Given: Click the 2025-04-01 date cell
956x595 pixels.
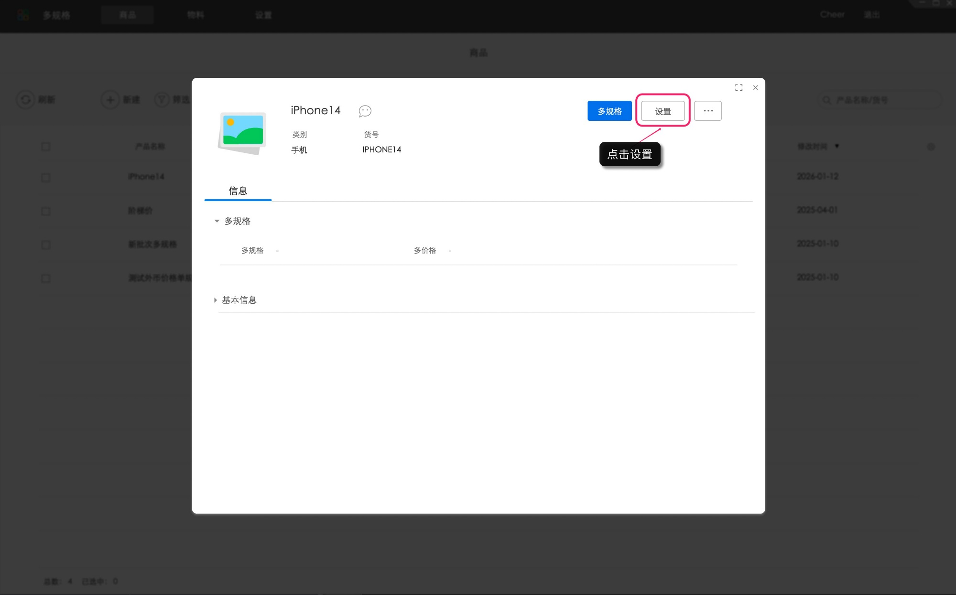Looking at the screenshot, I should [817, 210].
